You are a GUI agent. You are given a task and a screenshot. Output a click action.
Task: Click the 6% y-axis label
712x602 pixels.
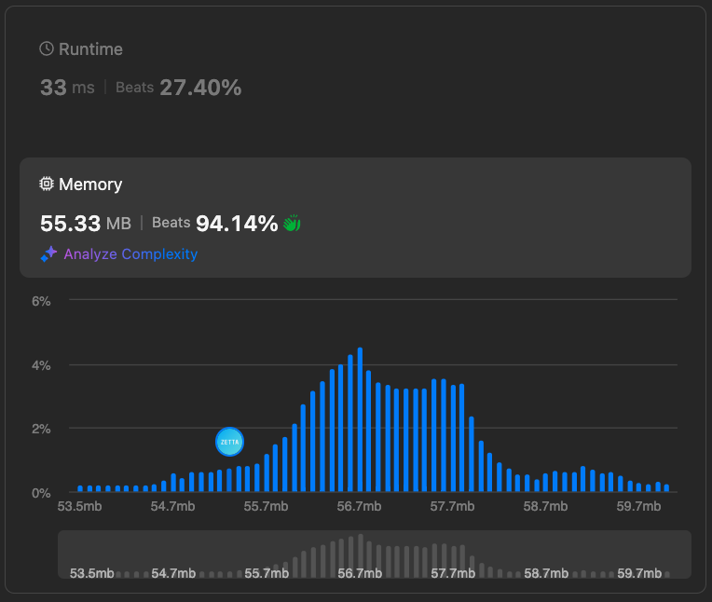41,301
